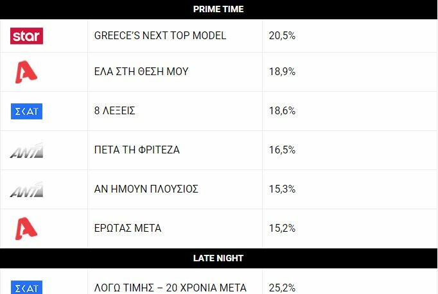
Task: Click ANT1 logo beside ΑΝ ΗΜΟΥΝ ΠΛΟΥΣΙΟΣ
Action: [x=26, y=190]
